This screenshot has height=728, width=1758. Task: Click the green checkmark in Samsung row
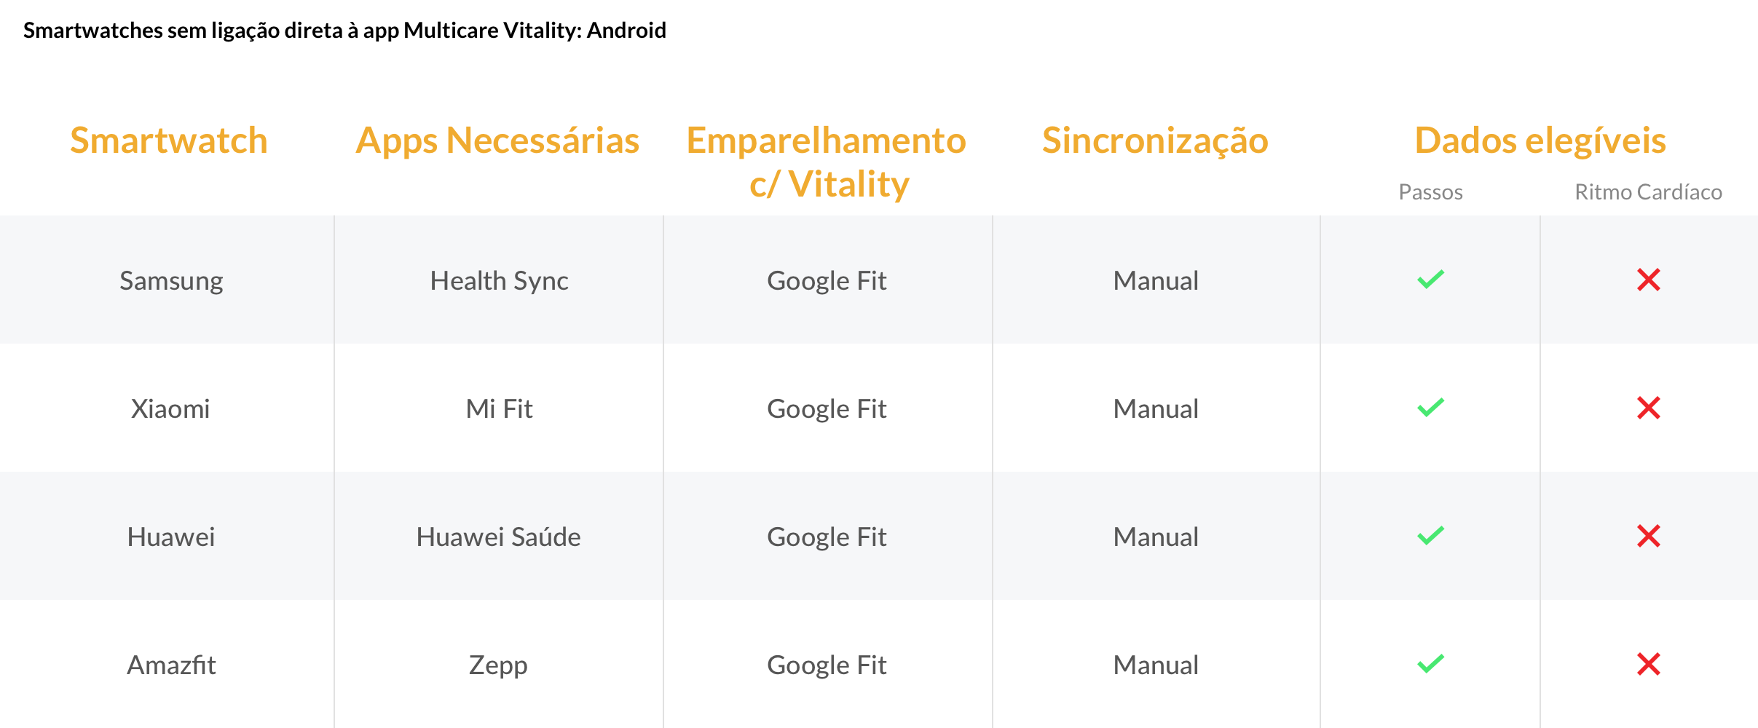pyautogui.click(x=1430, y=280)
